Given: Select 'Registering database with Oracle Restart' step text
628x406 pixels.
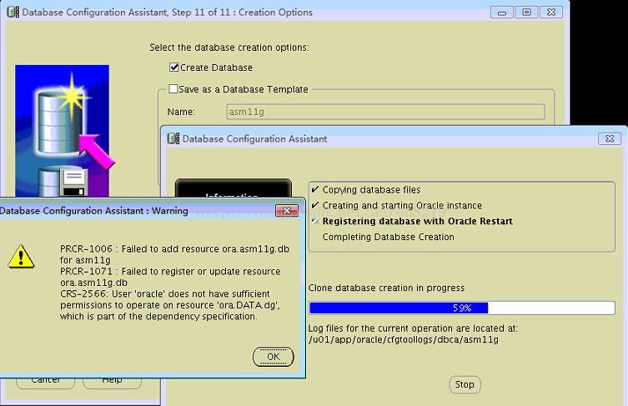Looking at the screenshot, I should click(x=417, y=221).
